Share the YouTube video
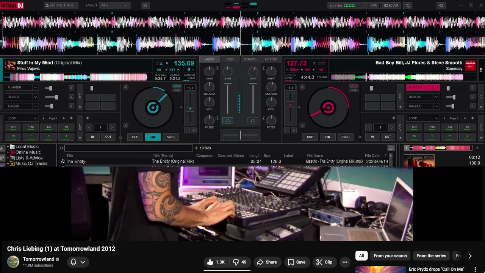The image size is (485, 273). click(267, 262)
